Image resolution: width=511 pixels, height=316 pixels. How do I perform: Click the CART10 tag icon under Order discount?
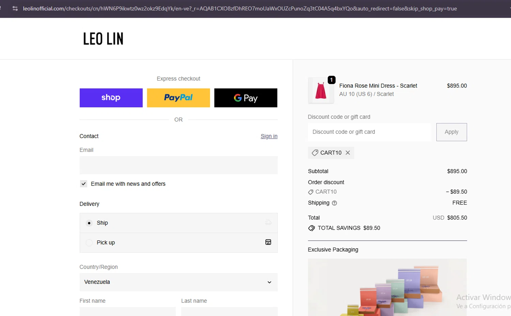(x=311, y=192)
